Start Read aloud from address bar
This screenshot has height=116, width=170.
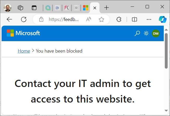(89, 19)
